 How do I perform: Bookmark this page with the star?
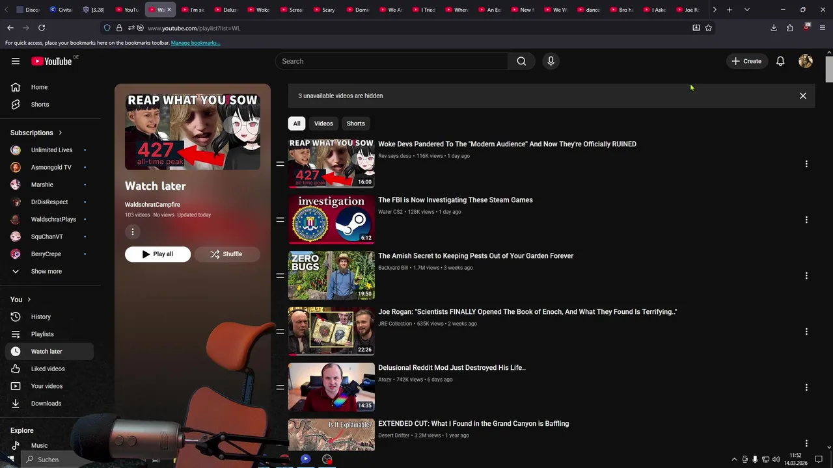coord(709,28)
